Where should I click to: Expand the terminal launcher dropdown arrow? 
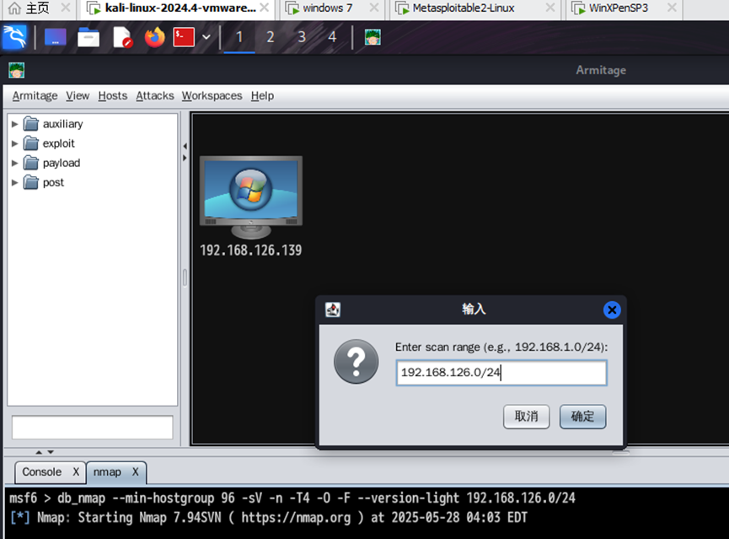(x=206, y=37)
